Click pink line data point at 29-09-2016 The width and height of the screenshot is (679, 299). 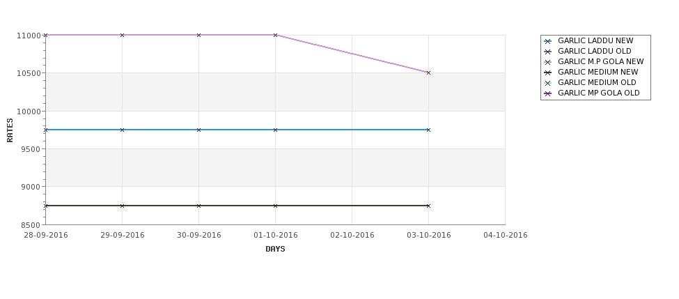(122, 35)
